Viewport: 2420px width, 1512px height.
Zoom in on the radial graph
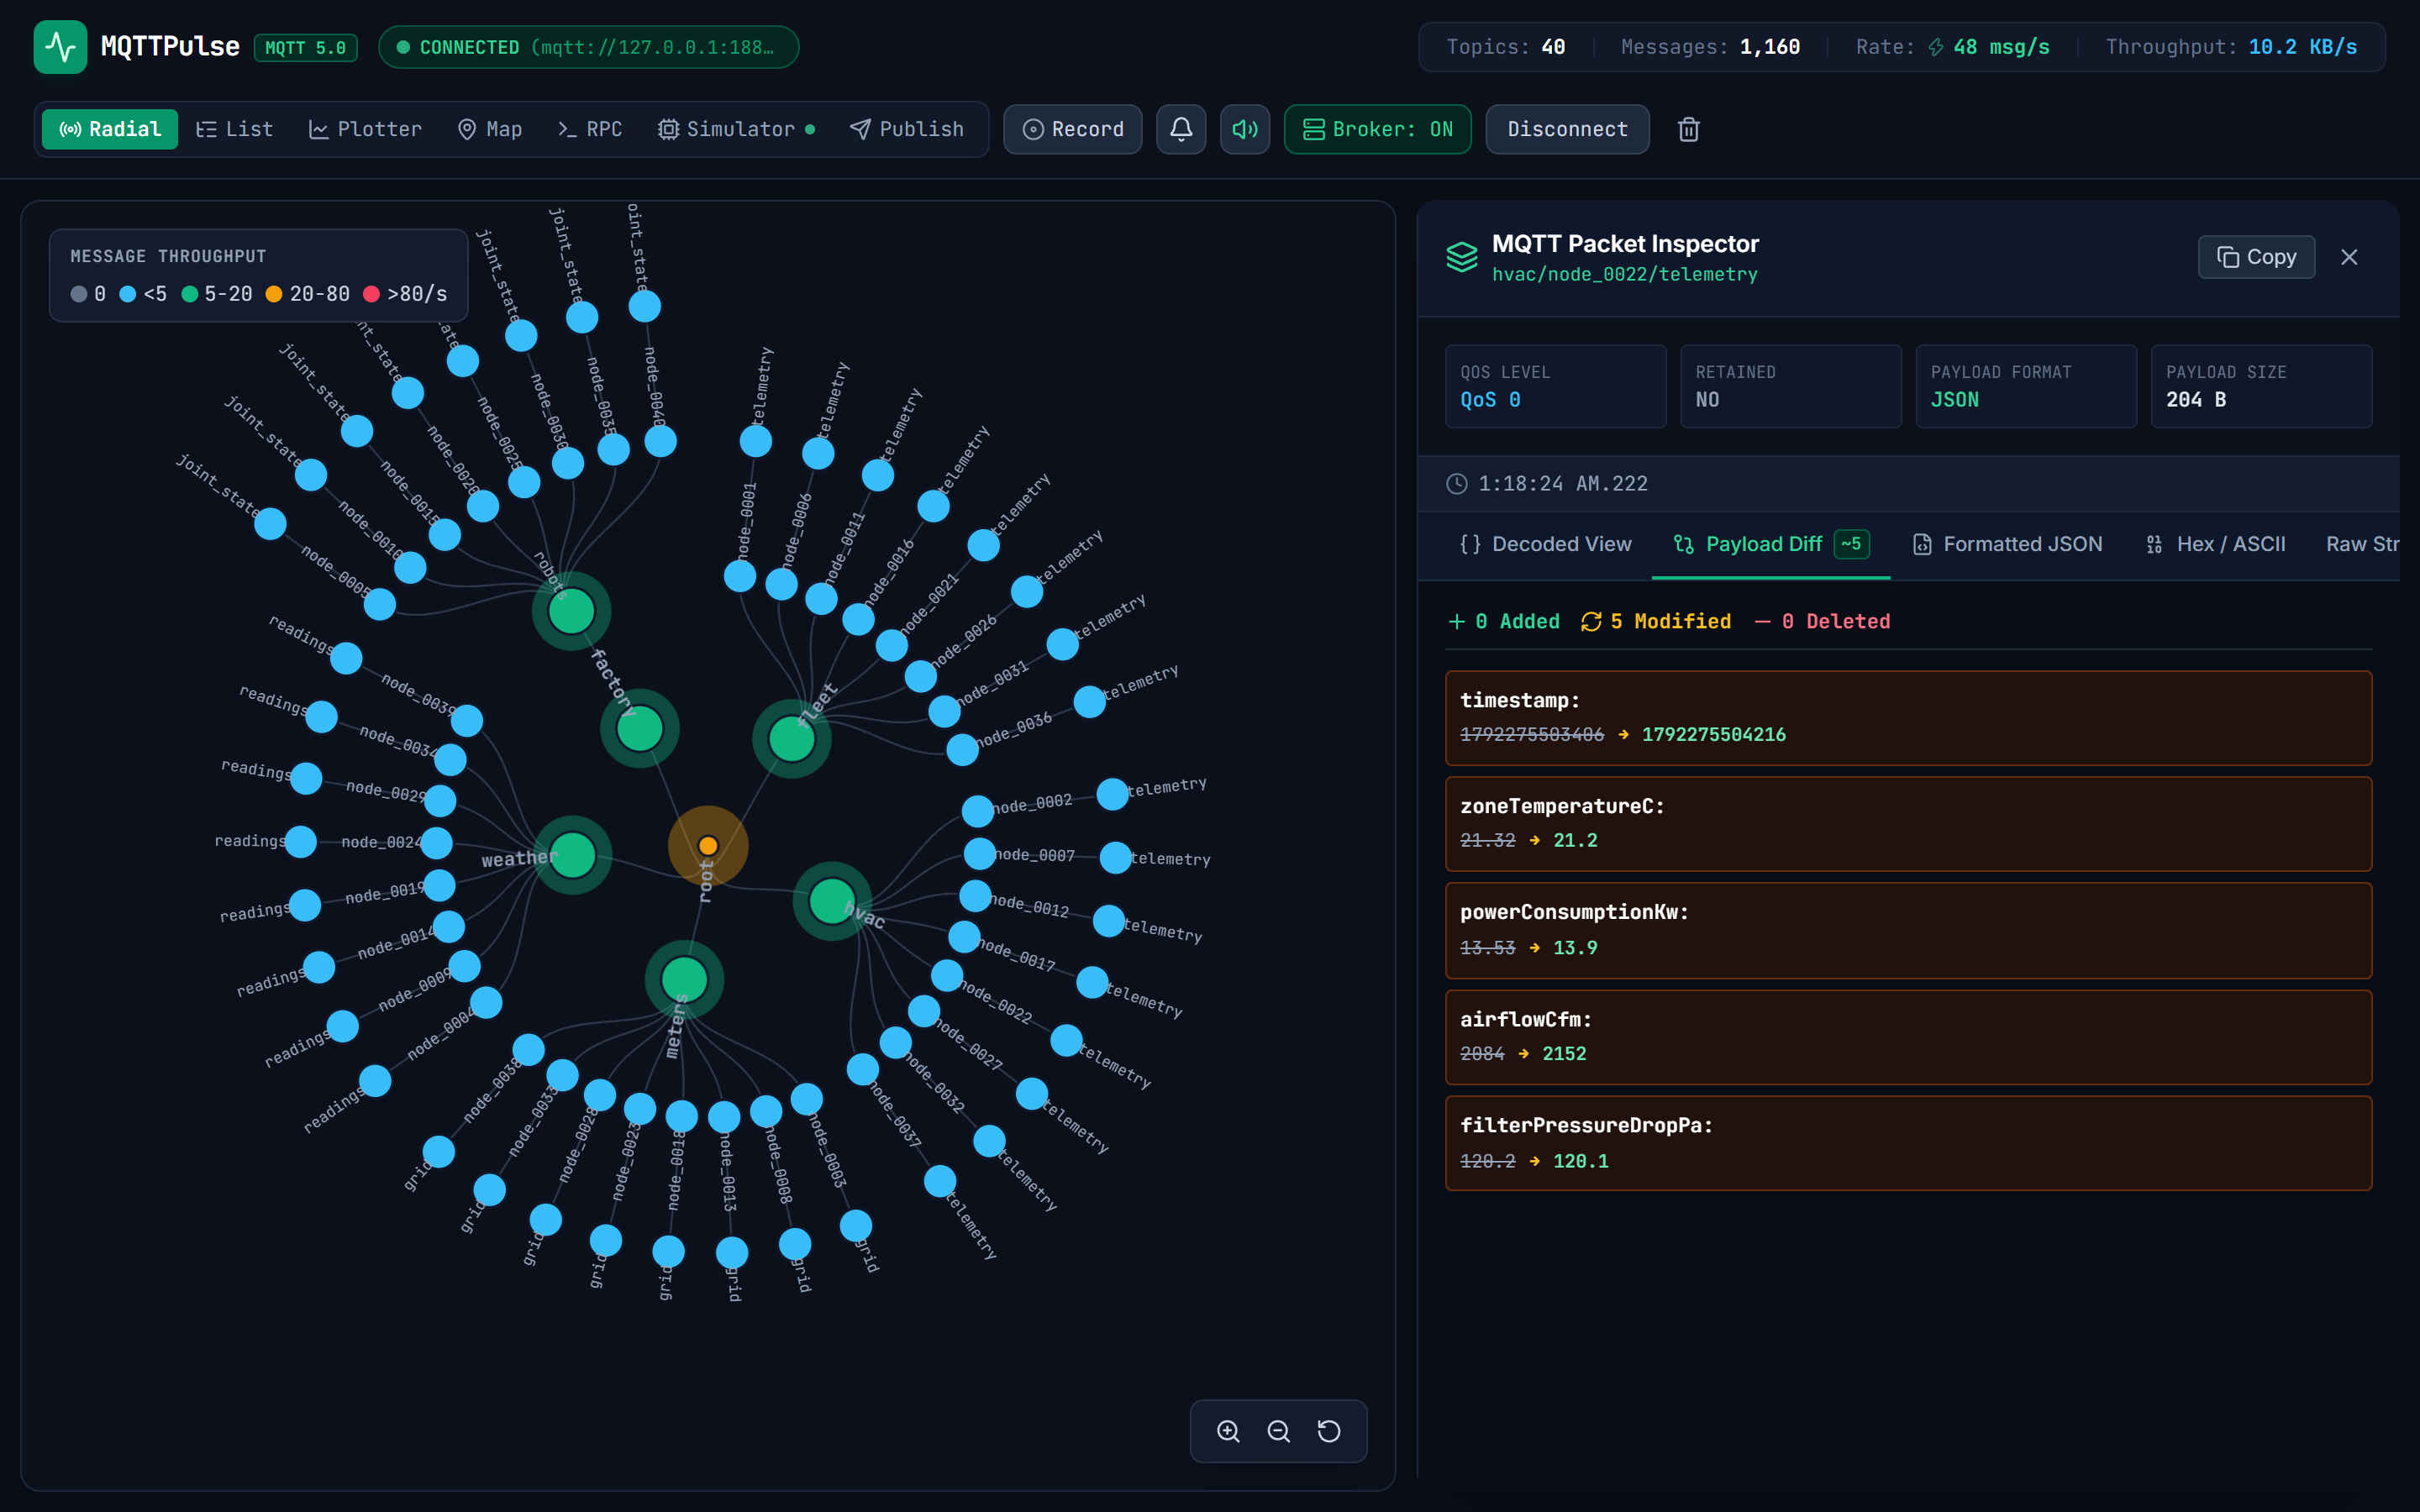(1228, 1431)
